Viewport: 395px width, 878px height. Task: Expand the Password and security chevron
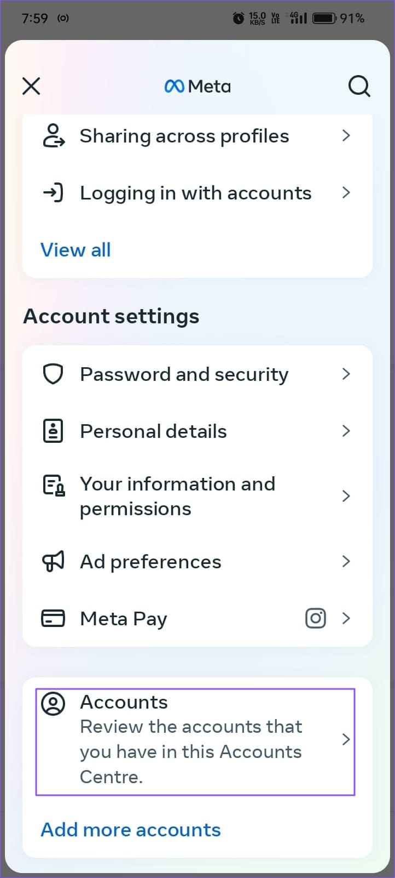346,374
